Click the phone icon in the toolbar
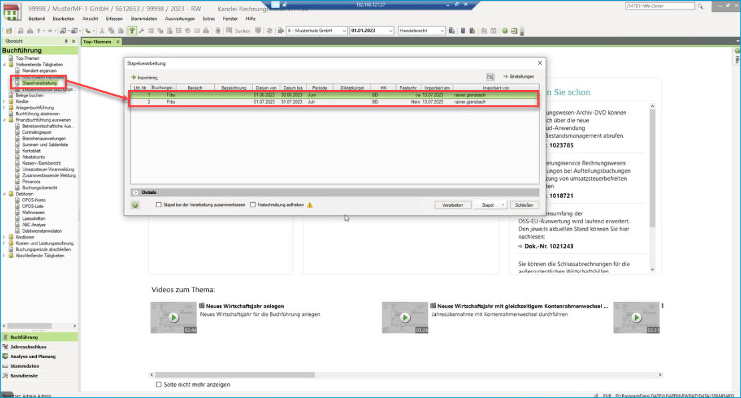This screenshot has width=741, height=398. point(88,31)
